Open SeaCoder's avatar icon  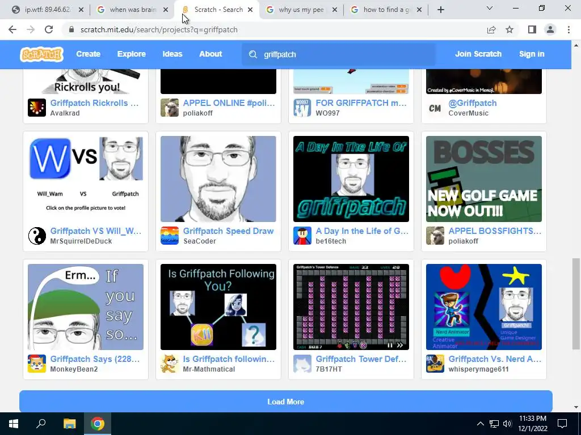point(170,236)
